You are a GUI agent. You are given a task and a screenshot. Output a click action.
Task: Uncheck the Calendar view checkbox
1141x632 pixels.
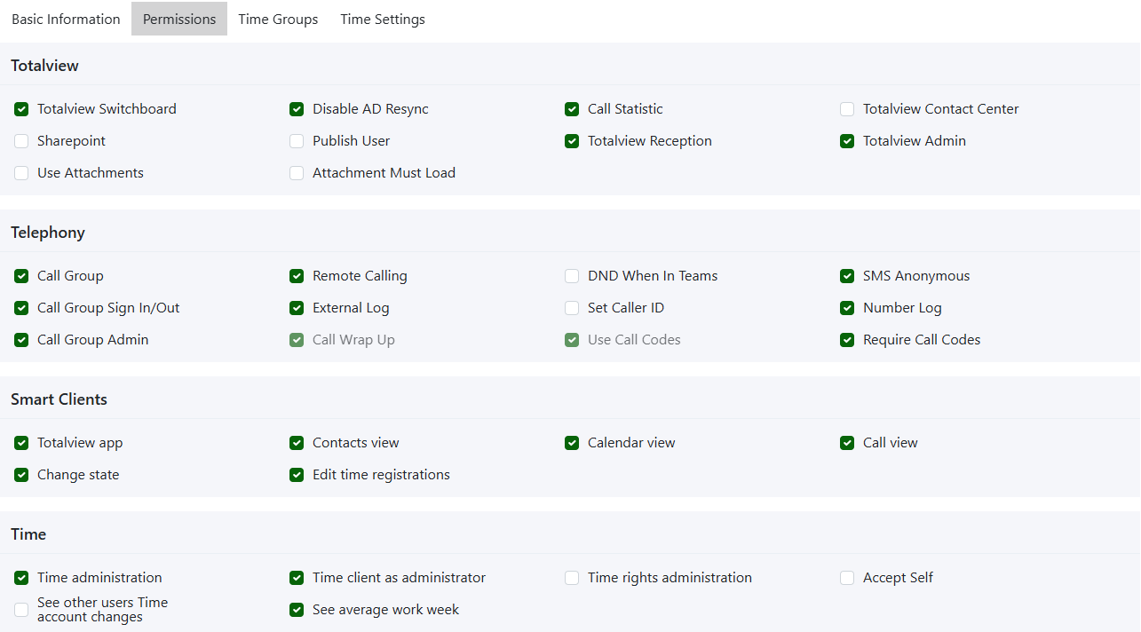[x=572, y=443]
